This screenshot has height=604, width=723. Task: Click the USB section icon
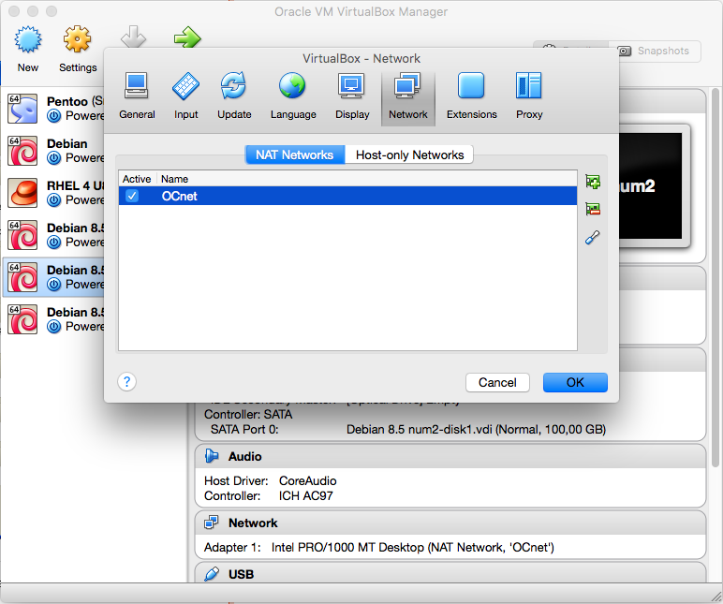(x=212, y=574)
